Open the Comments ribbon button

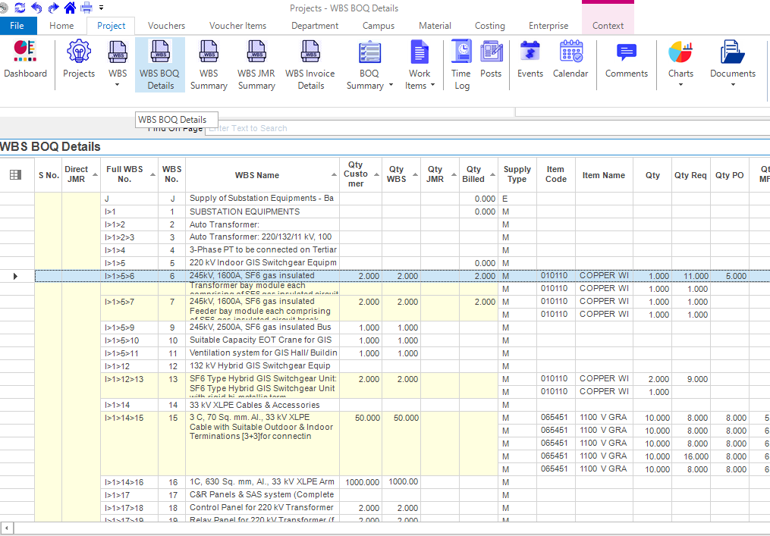(627, 59)
